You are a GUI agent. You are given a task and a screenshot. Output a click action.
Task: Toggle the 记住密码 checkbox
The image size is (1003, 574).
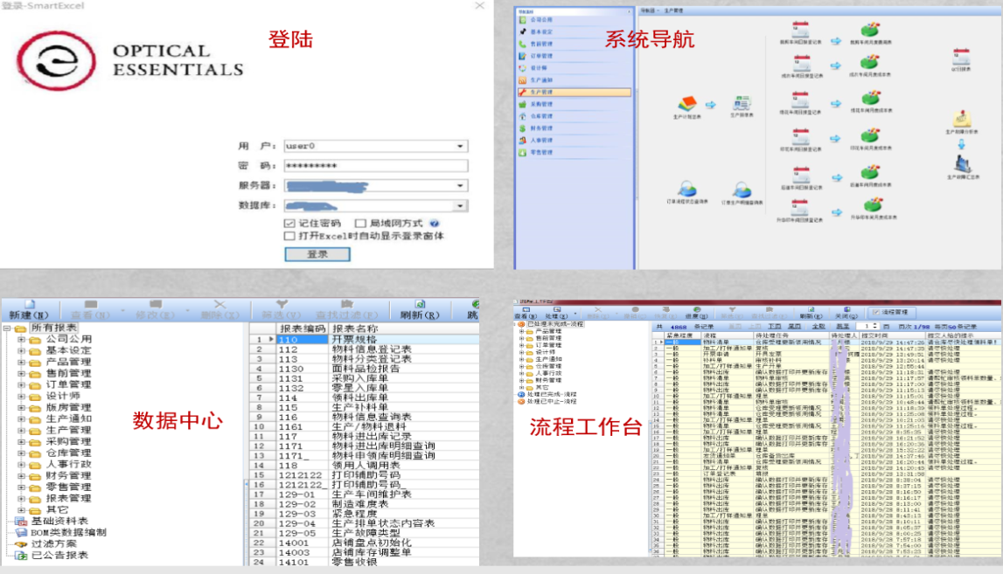289,223
